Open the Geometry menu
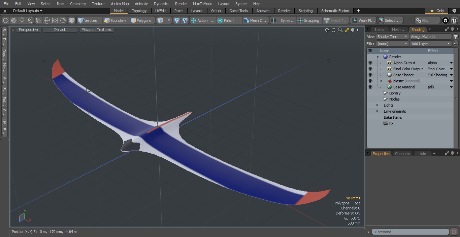This screenshot has width=460, height=237. [78, 4]
